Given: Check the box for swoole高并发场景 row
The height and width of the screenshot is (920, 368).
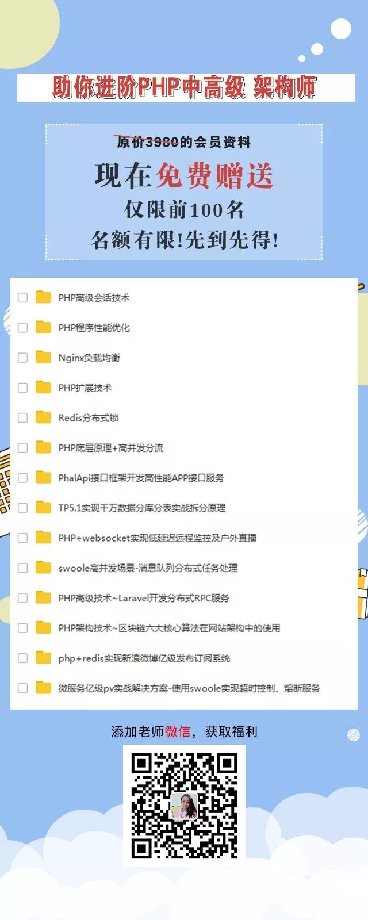Looking at the screenshot, I should [23, 568].
